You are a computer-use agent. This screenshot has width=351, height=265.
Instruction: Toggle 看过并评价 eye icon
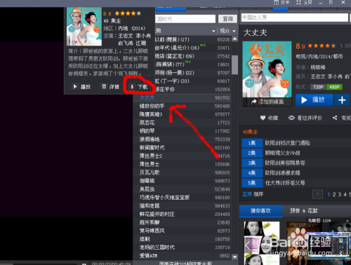(291, 118)
